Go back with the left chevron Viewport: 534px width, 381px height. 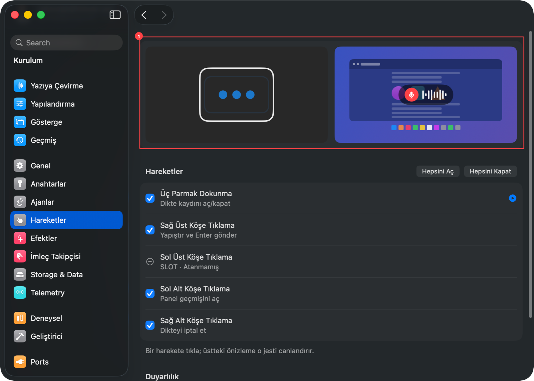144,15
